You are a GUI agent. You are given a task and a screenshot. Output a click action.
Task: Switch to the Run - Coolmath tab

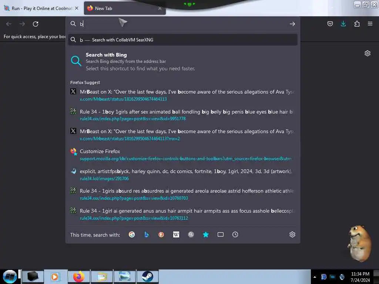pos(41,9)
